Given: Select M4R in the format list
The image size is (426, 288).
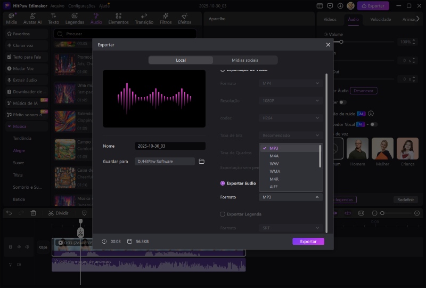Looking at the screenshot, I should pyautogui.click(x=274, y=179).
